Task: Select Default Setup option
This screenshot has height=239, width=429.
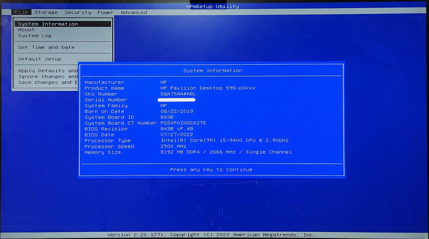Action: click(x=40, y=59)
